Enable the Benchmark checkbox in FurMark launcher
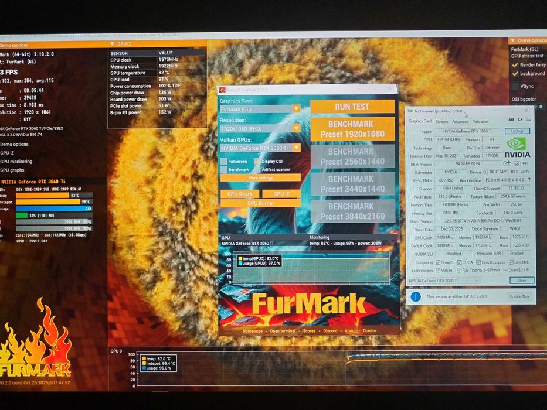This screenshot has height=410, width=547. coord(223,169)
